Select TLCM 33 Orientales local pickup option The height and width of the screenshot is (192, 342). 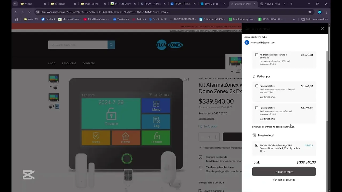pyautogui.click(x=257, y=145)
